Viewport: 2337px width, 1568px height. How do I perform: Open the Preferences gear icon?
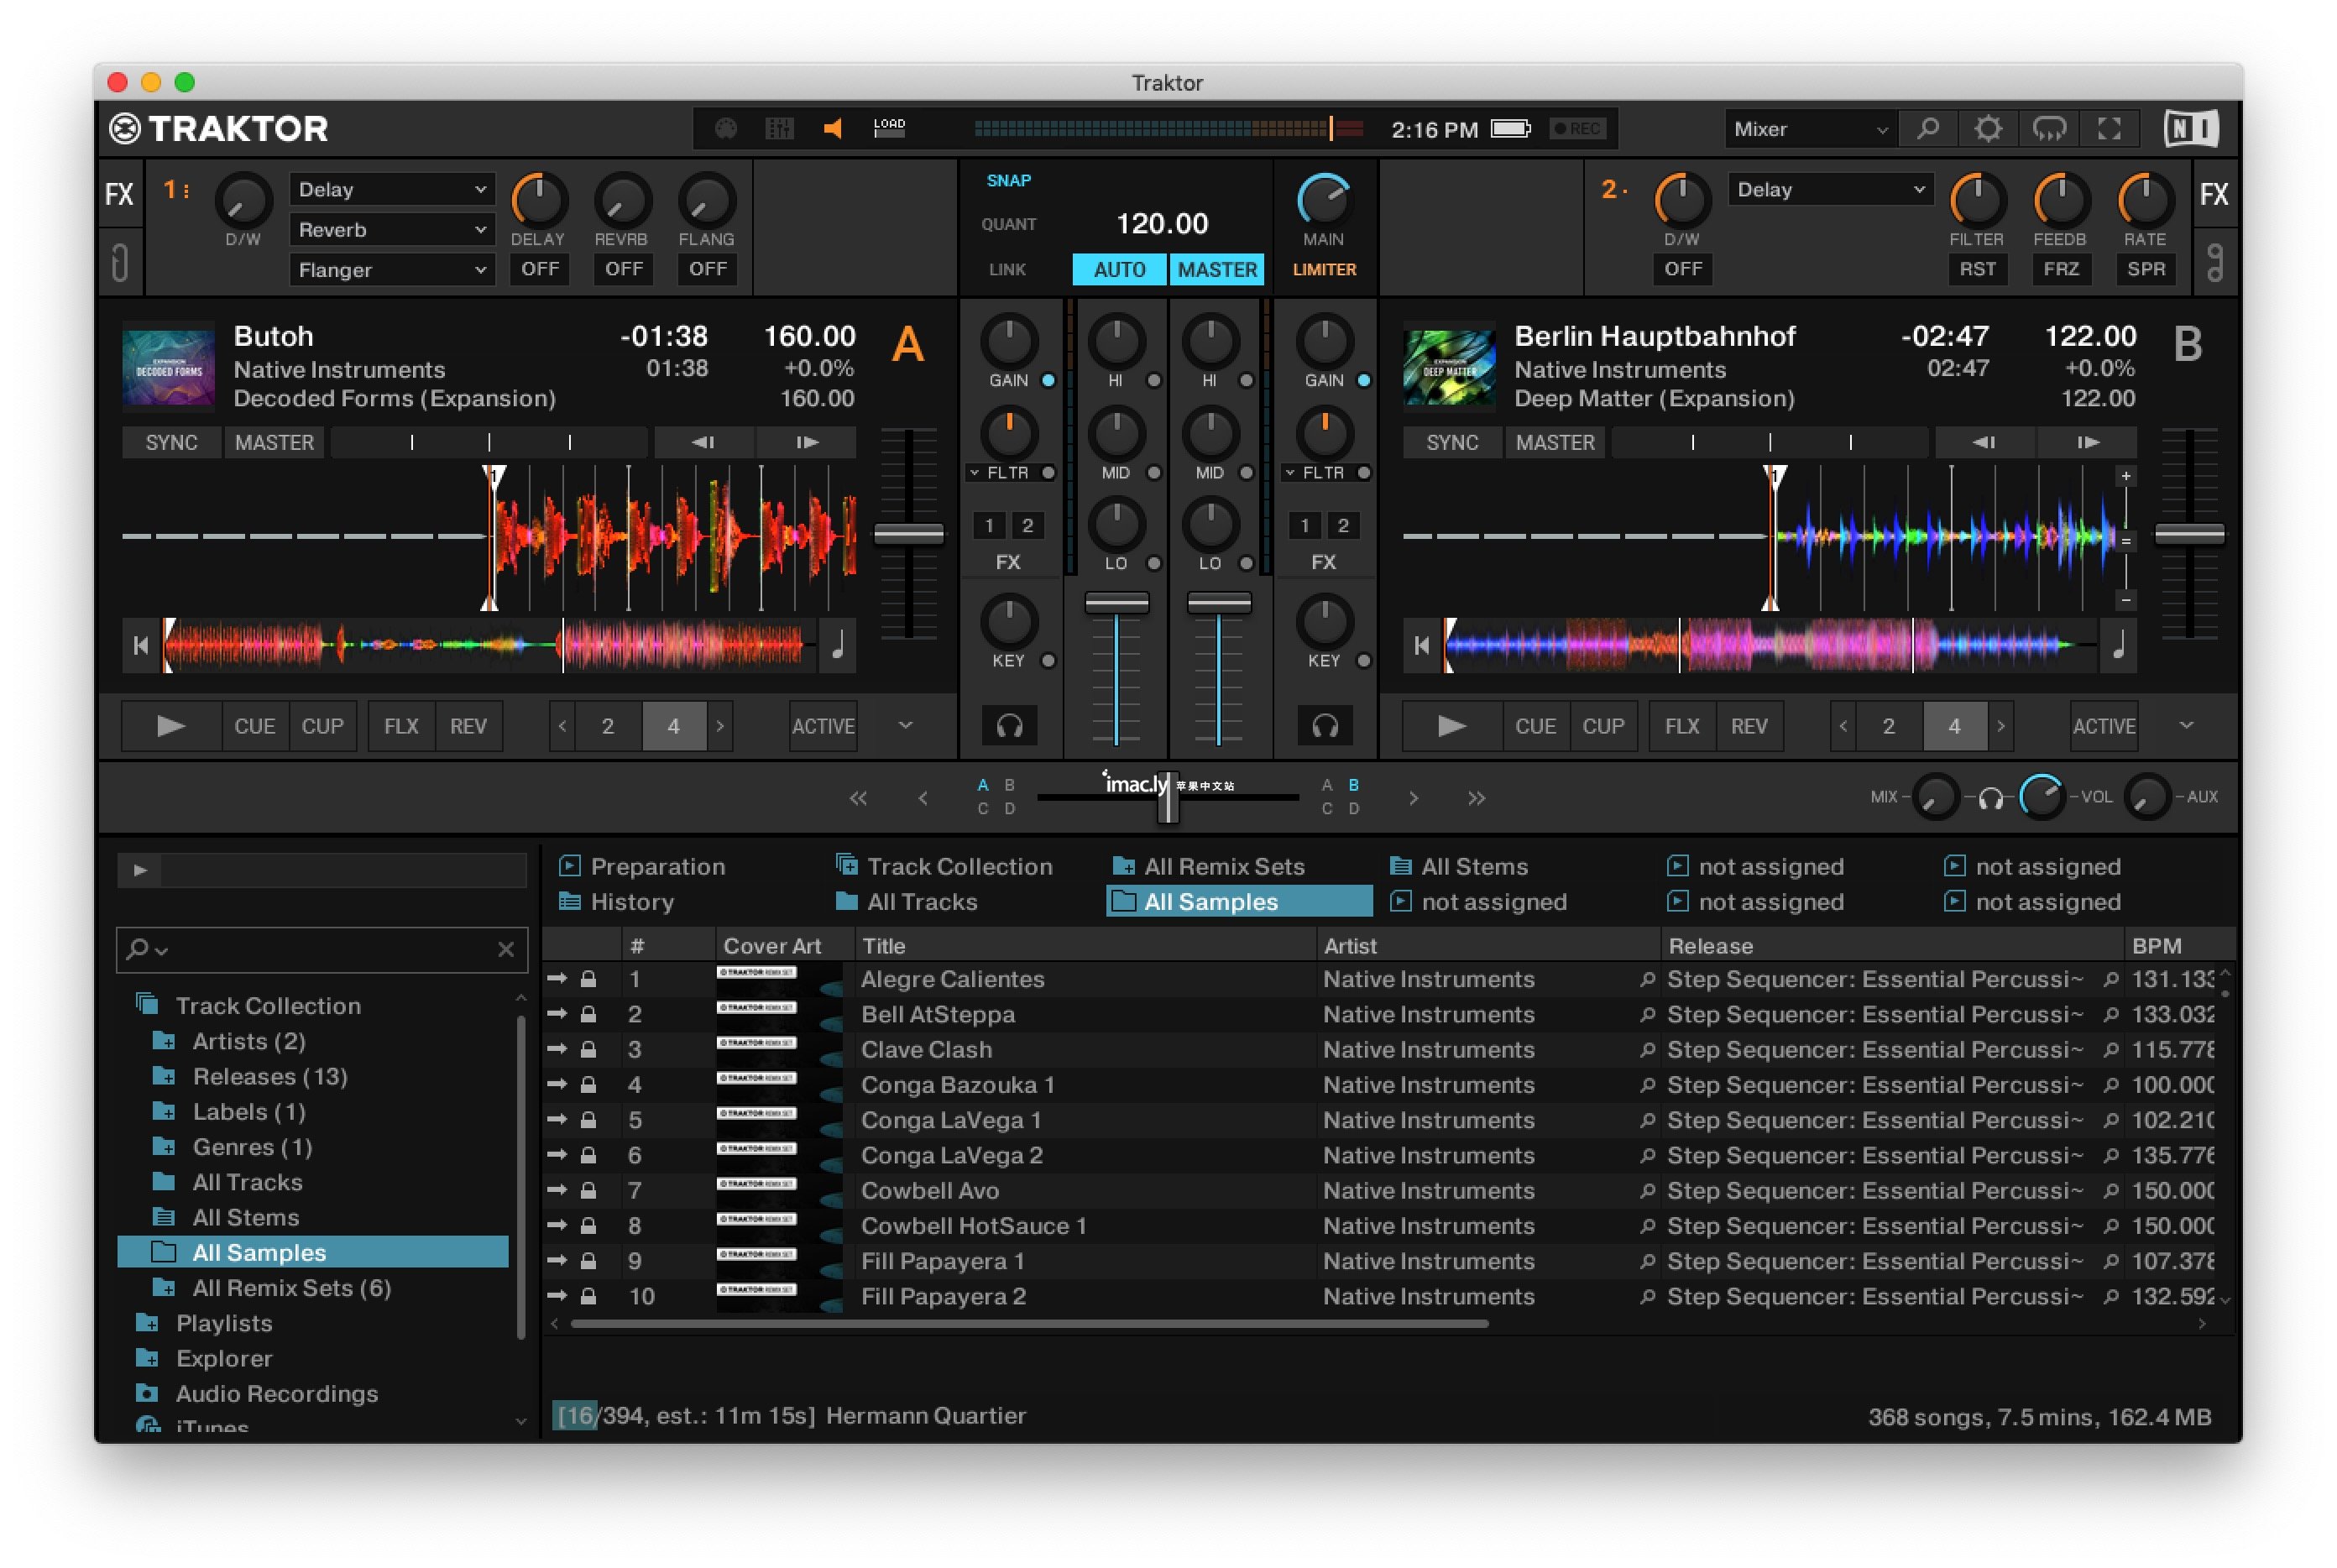(x=1987, y=128)
